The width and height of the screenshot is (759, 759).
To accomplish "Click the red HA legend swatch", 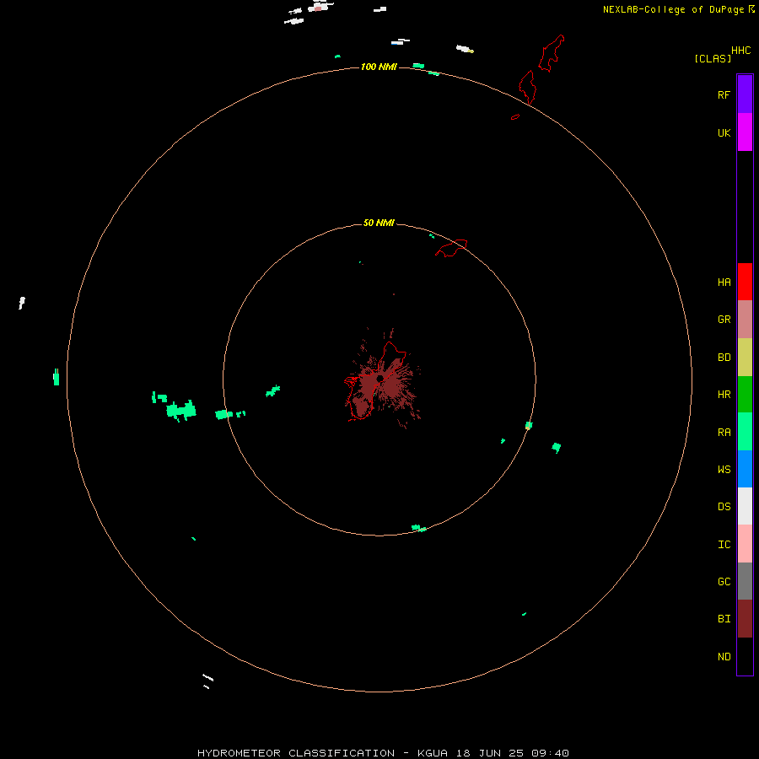I will tap(745, 282).
